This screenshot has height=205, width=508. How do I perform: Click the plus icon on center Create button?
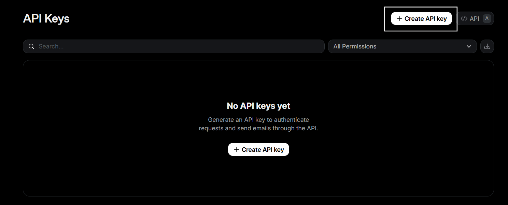[x=236, y=149]
